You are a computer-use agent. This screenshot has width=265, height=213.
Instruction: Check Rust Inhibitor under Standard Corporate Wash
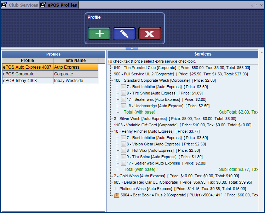click(123, 87)
